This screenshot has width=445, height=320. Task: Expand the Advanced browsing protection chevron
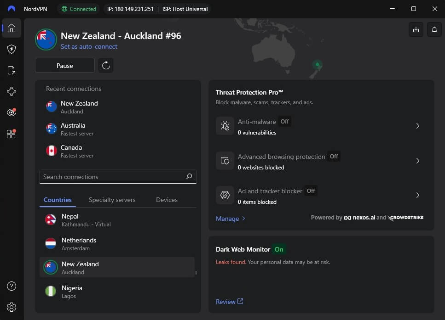coord(418,161)
